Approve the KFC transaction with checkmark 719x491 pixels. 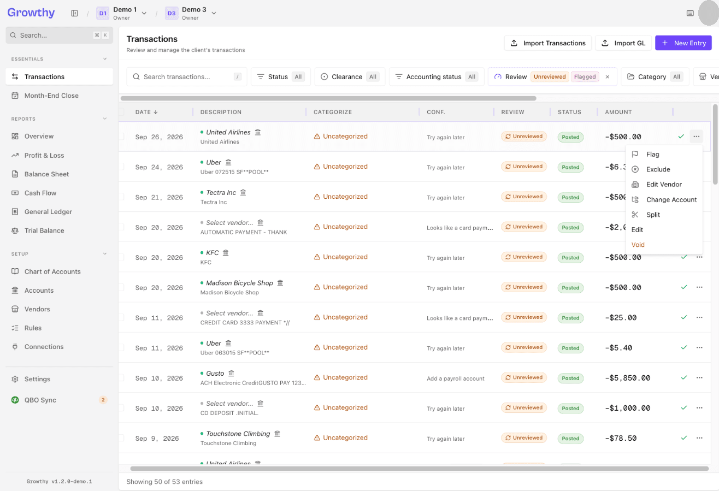pyautogui.click(x=683, y=257)
